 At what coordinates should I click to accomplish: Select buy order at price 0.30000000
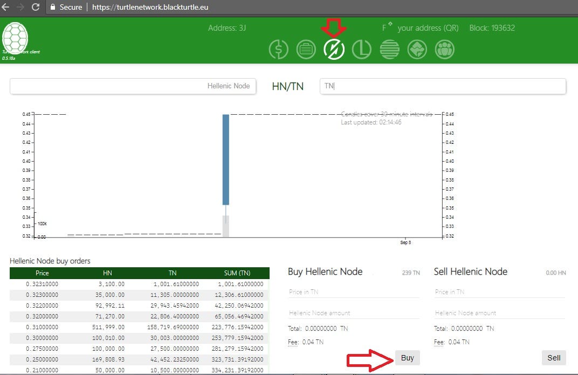(x=139, y=338)
